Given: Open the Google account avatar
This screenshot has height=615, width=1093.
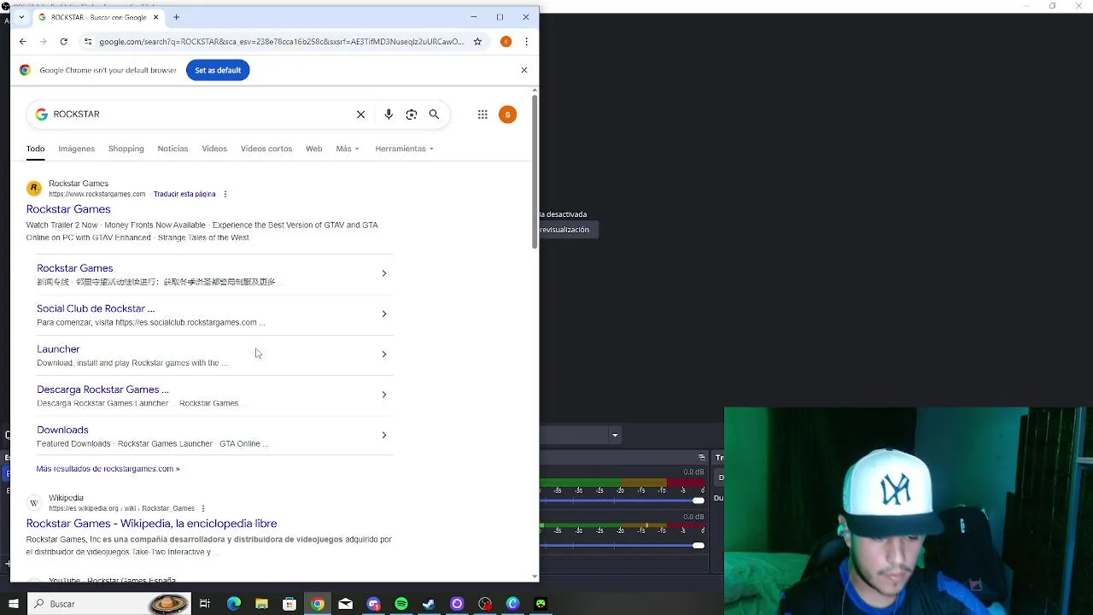Looking at the screenshot, I should pyautogui.click(x=507, y=114).
